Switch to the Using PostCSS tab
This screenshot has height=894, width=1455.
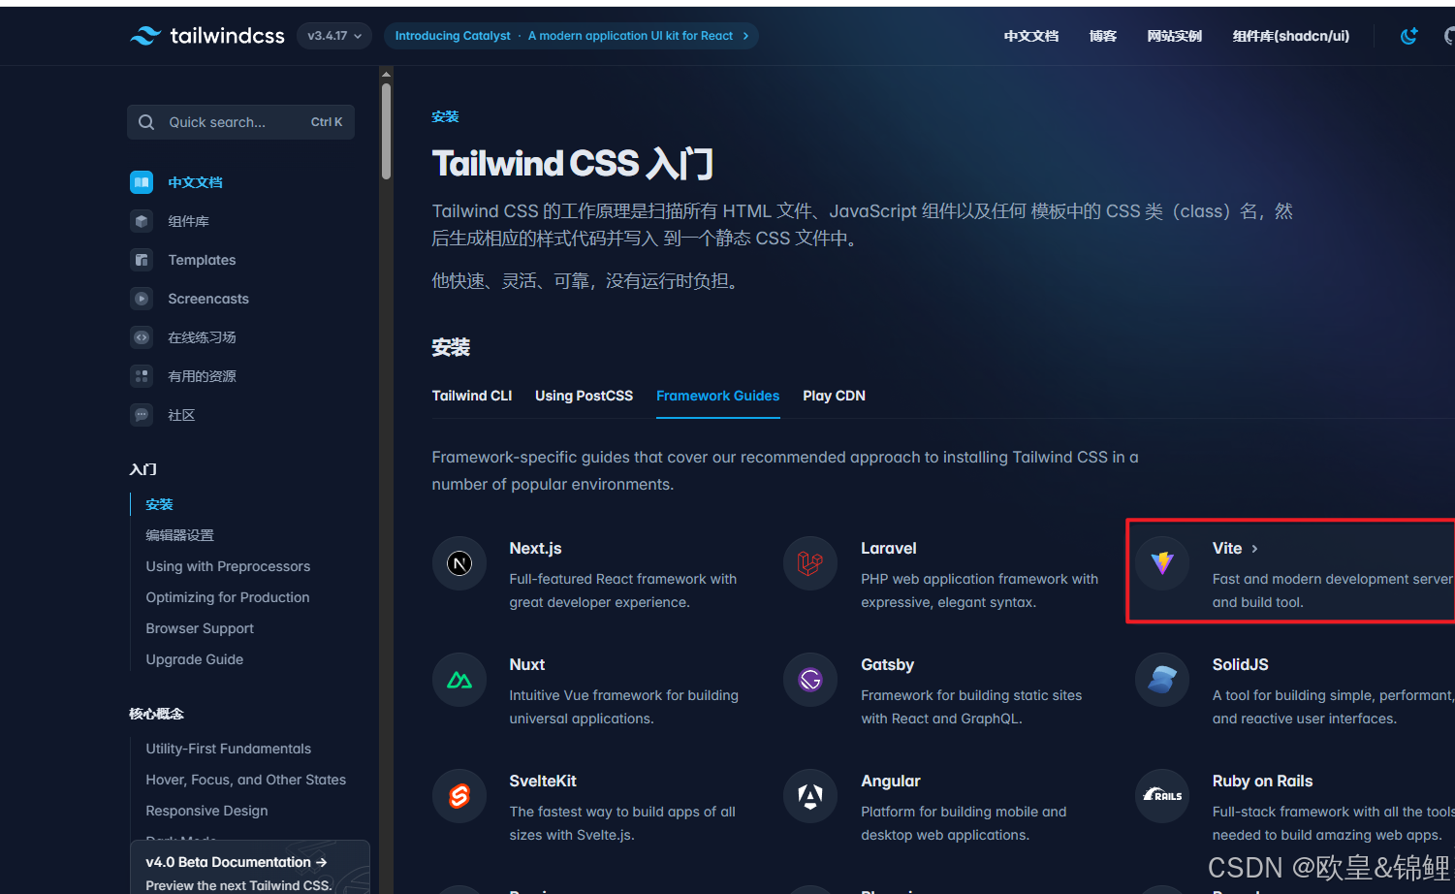pyautogui.click(x=584, y=396)
